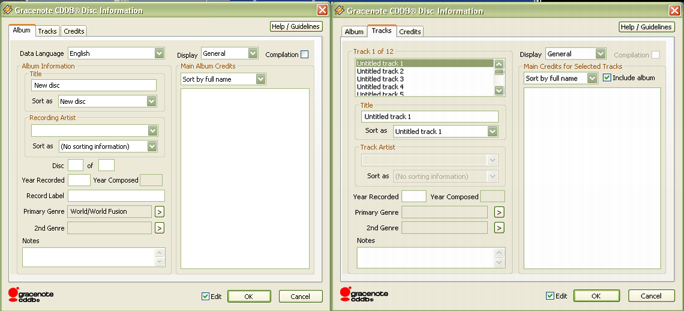684x311 pixels.
Task: Click the album Title field 'New disc'
Action: coord(94,85)
